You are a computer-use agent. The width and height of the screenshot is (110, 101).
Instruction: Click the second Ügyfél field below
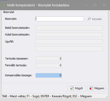[69, 49]
